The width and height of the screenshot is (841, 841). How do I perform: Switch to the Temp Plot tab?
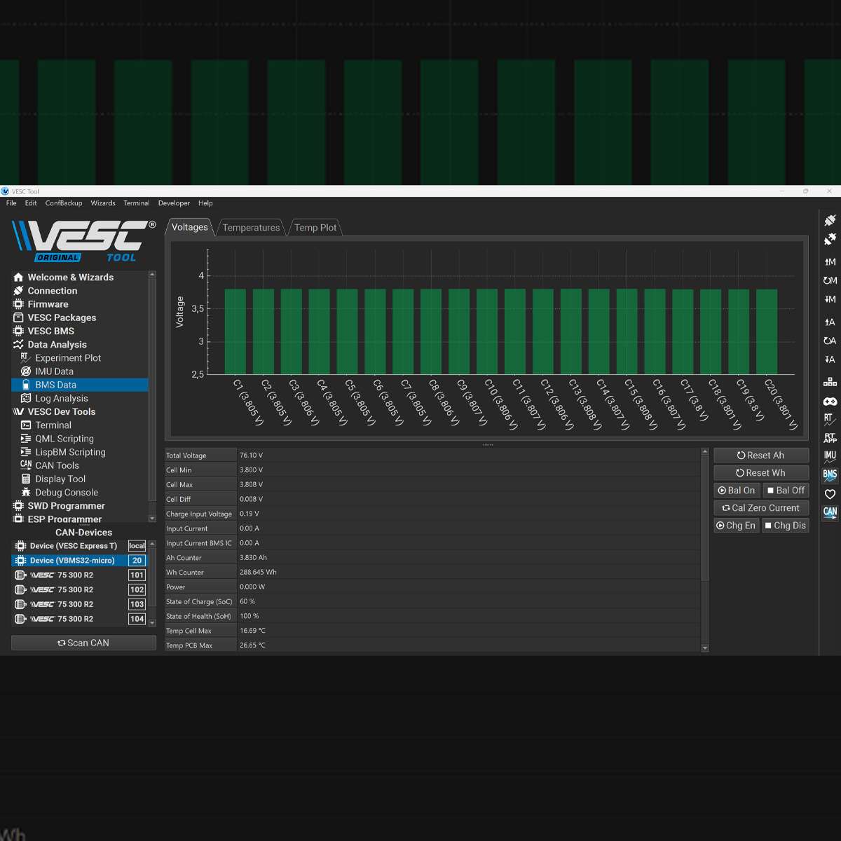[315, 228]
